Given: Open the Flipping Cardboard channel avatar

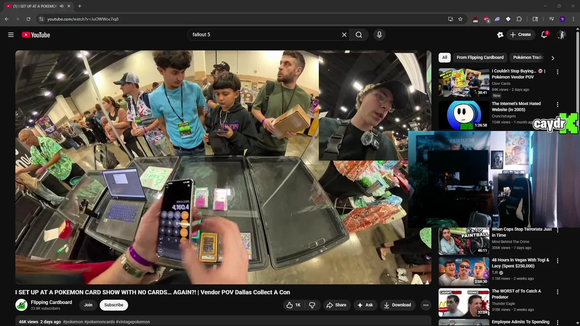Looking at the screenshot, I should click(x=21, y=305).
